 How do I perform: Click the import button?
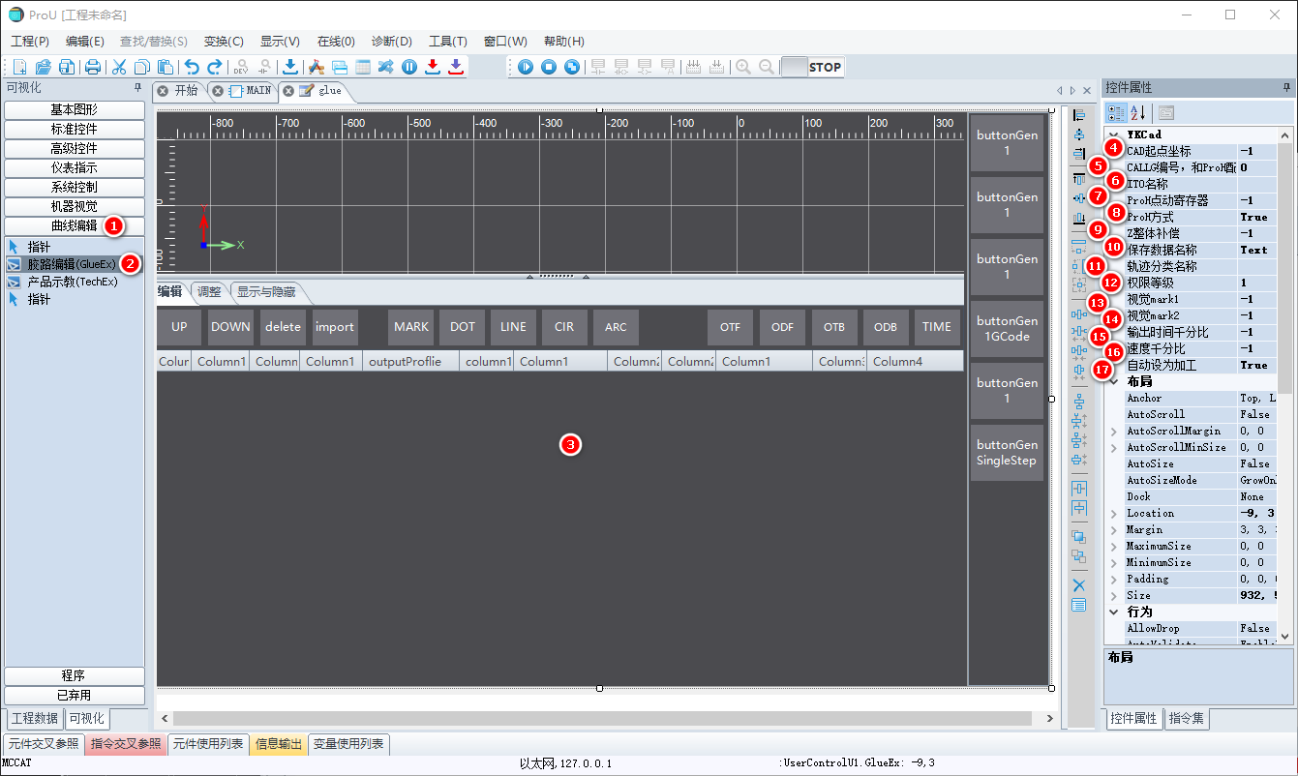pos(335,327)
